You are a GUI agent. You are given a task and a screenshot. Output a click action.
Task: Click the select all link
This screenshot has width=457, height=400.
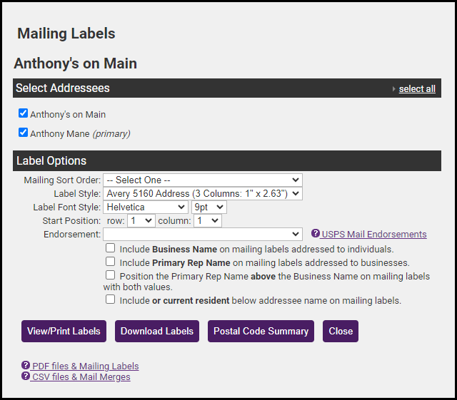pyautogui.click(x=417, y=89)
